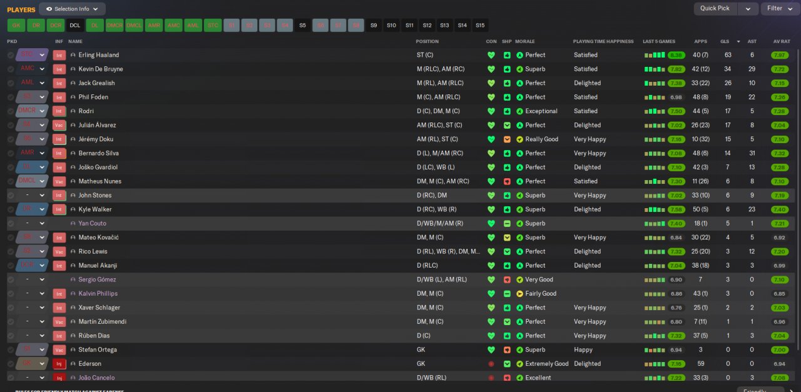
Task: Open position dropdown for Xaver Schlager
Action: tap(42, 308)
